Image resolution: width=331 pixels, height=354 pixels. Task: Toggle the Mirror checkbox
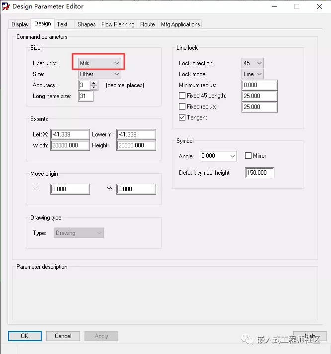pos(248,156)
